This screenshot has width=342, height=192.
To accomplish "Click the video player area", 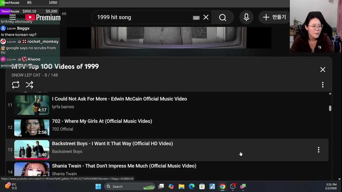I will [x=169, y=38].
